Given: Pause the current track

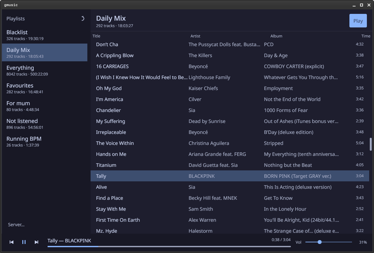Looking at the screenshot, I should (x=24, y=242).
